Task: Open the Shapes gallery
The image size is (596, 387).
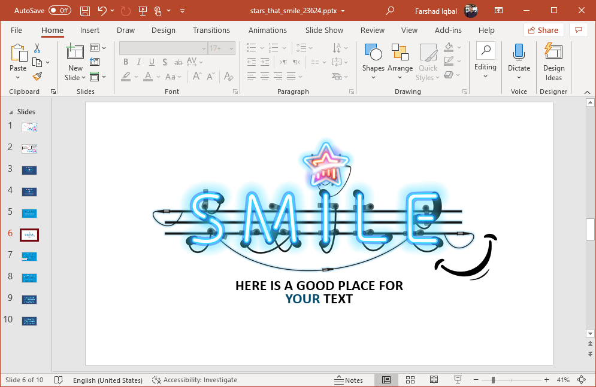Action: (x=373, y=62)
